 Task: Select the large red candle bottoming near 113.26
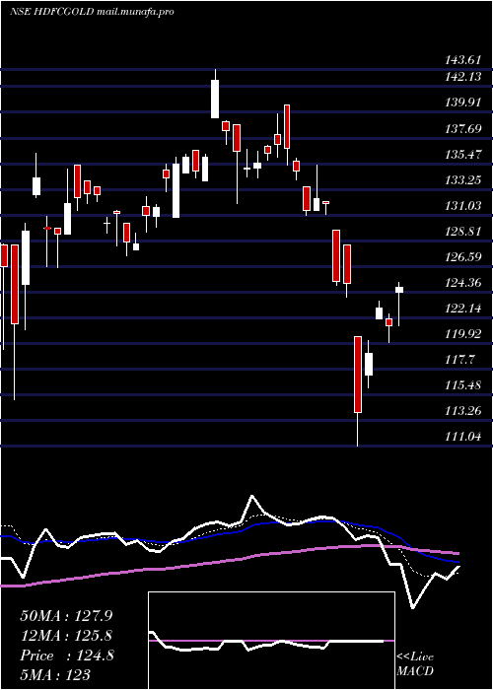[x=357, y=375]
